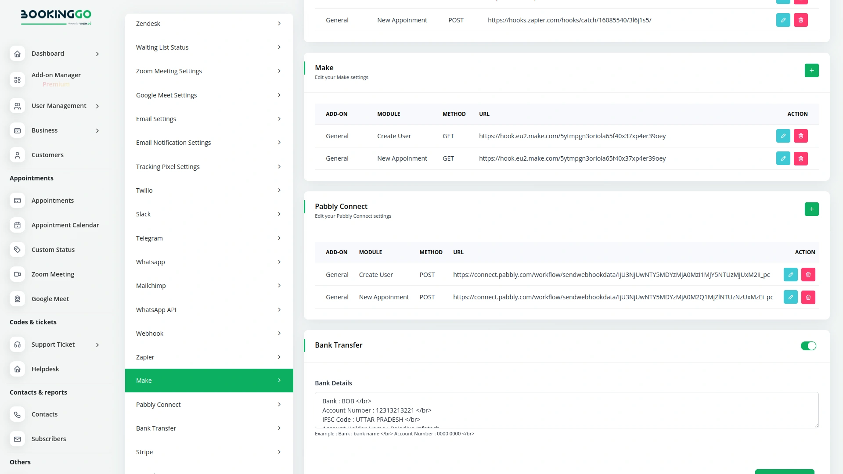Viewport: 843px width, 474px height.
Task: Click the Helpdesk sidebar item
Action: [45, 369]
